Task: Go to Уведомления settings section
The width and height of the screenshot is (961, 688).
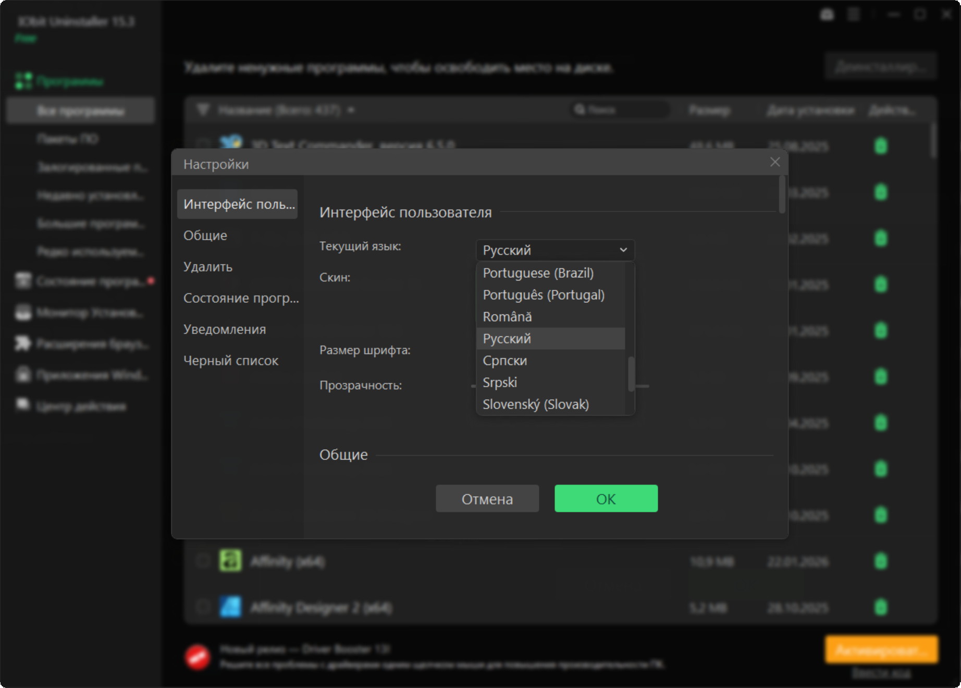Action: (x=224, y=329)
